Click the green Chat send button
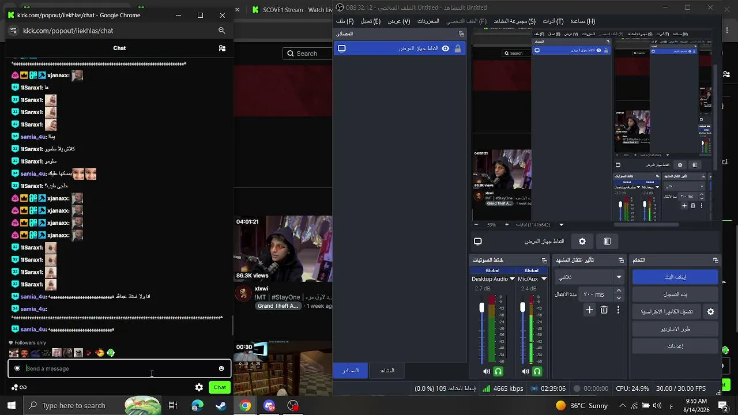The width and height of the screenshot is (738, 415). click(x=220, y=387)
